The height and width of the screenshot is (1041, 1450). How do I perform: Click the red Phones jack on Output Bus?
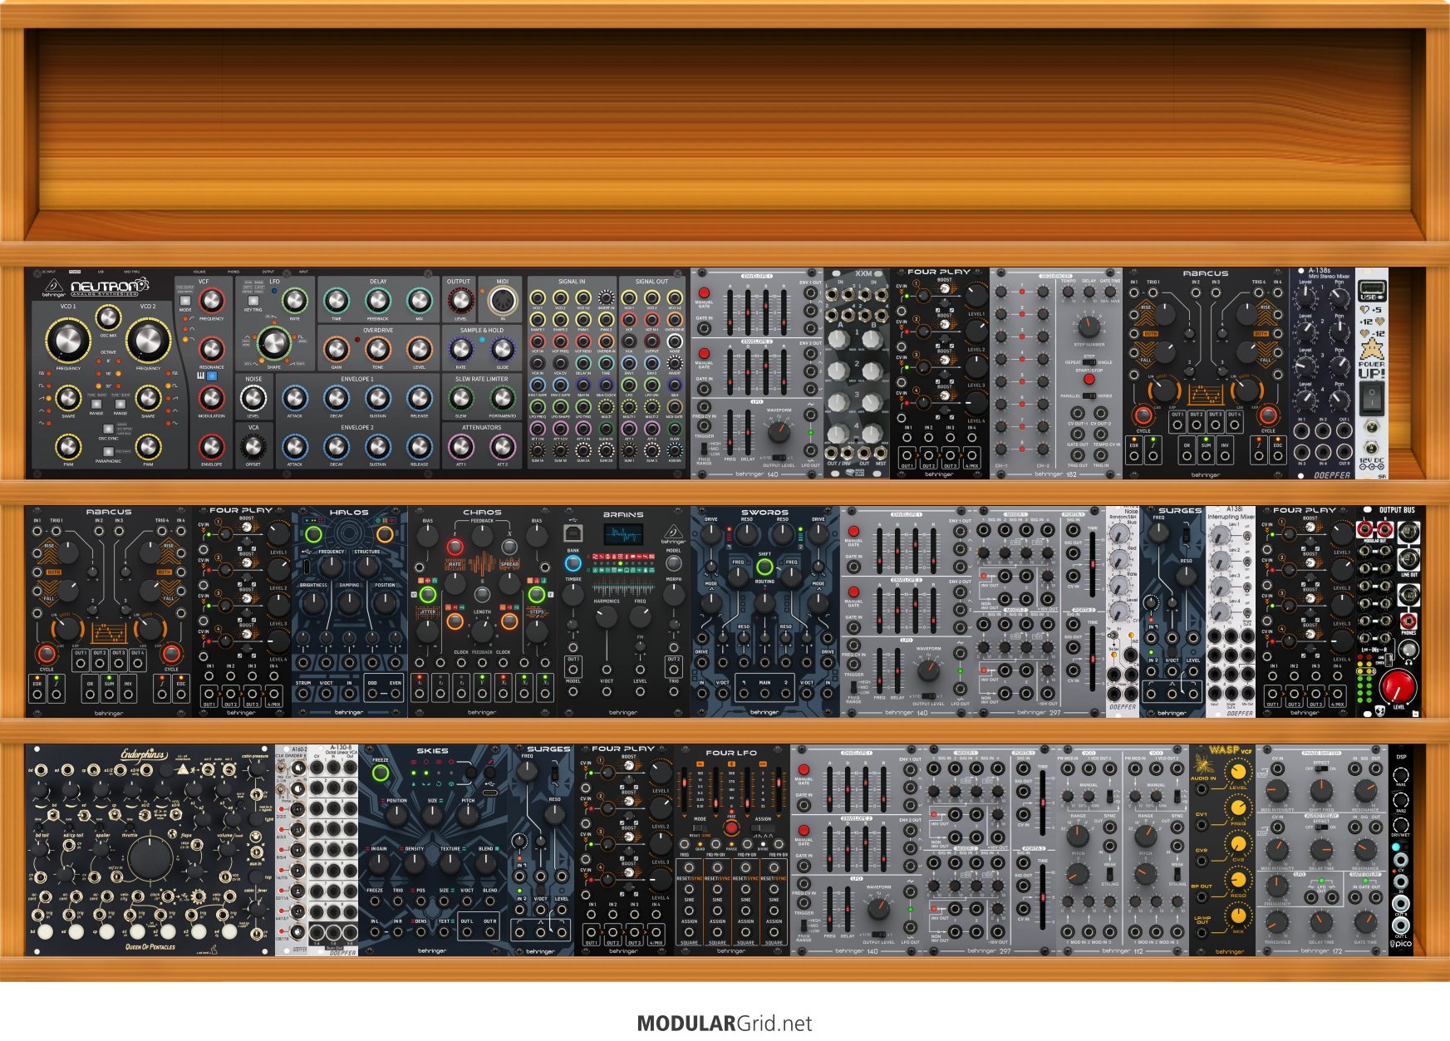pyautogui.click(x=1408, y=621)
